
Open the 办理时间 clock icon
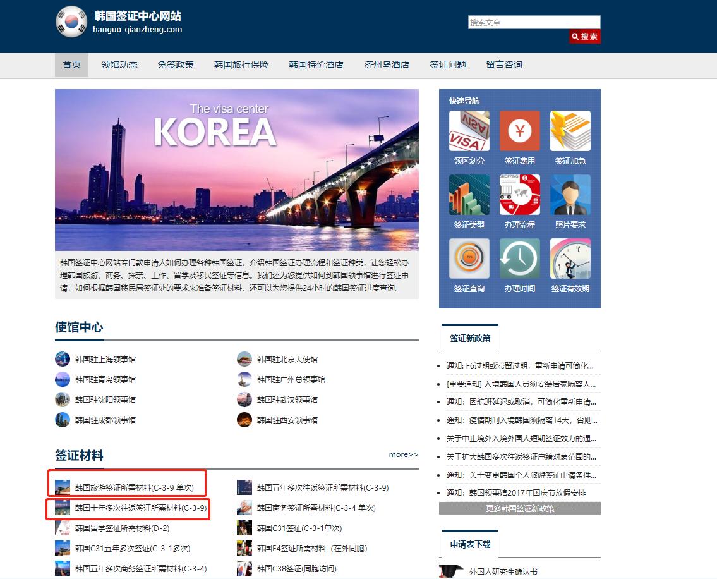coord(519,259)
